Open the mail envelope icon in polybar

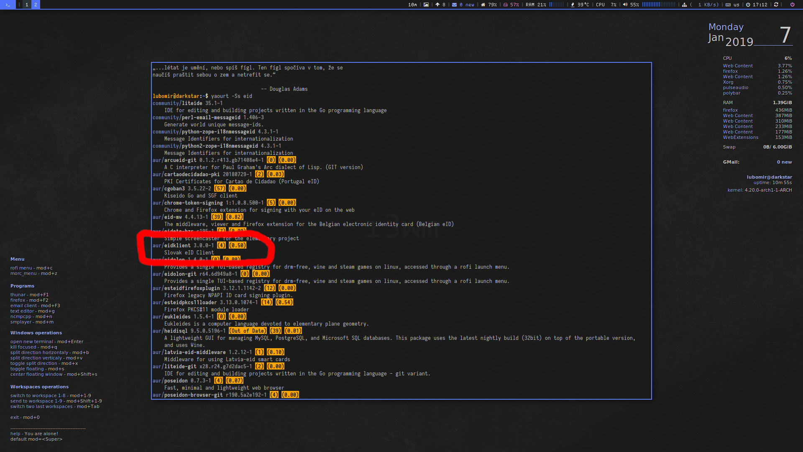coord(454,5)
